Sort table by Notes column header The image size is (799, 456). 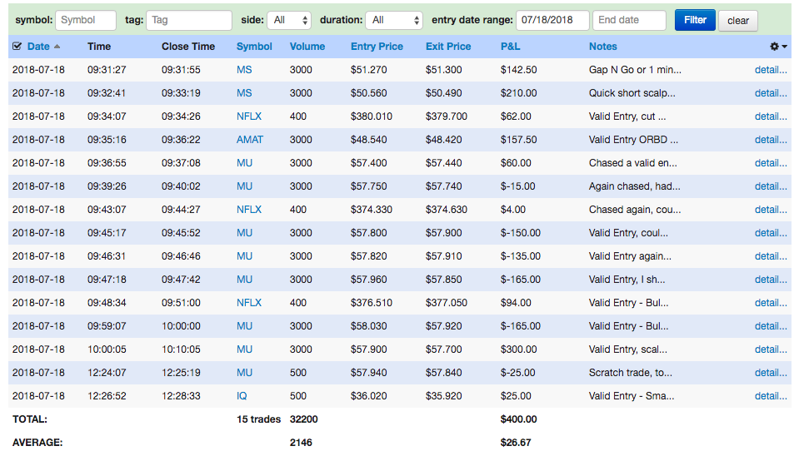(603, 47)
